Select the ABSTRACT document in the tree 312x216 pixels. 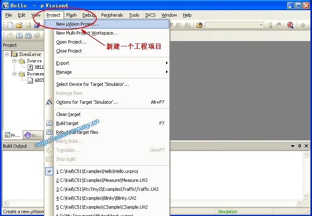tap(36, 80)
